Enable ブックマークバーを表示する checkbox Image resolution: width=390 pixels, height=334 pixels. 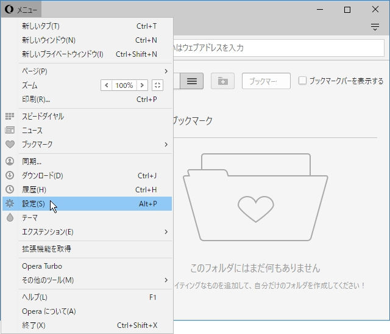pos(302,81)
